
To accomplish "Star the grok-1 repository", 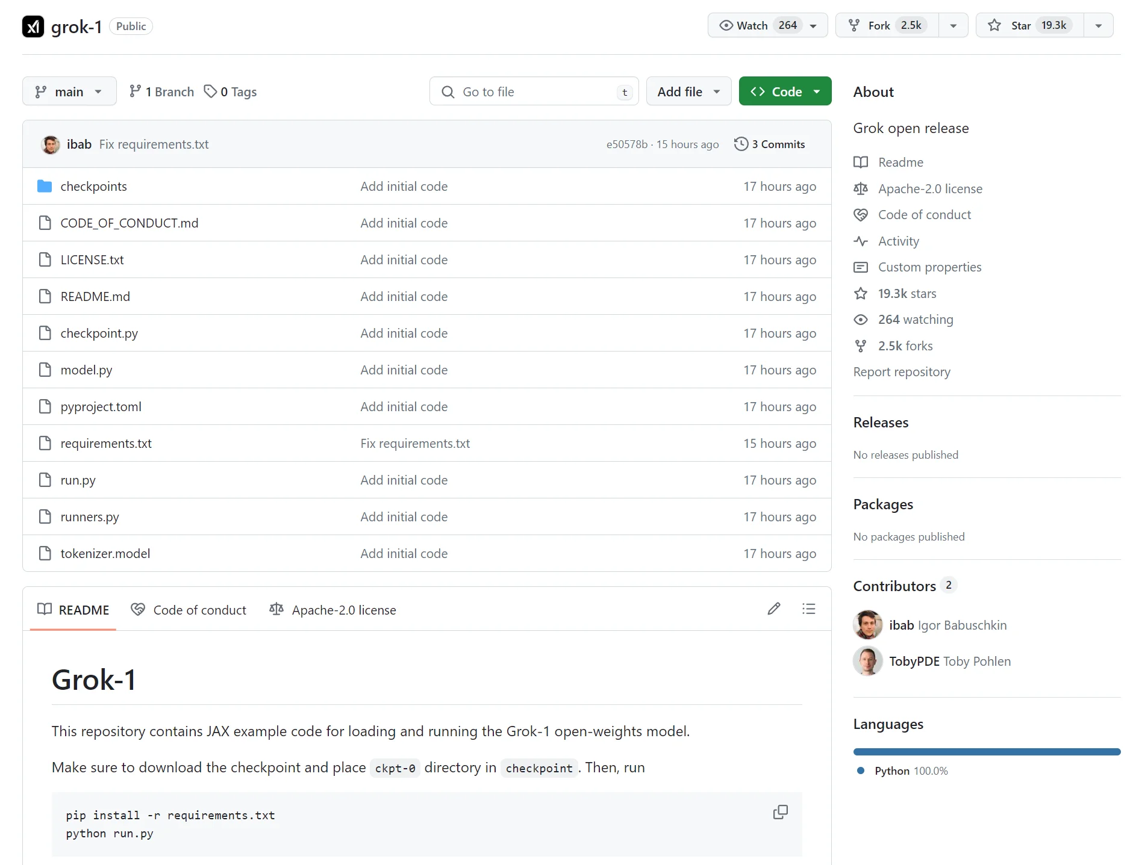I will point(1029,25).
